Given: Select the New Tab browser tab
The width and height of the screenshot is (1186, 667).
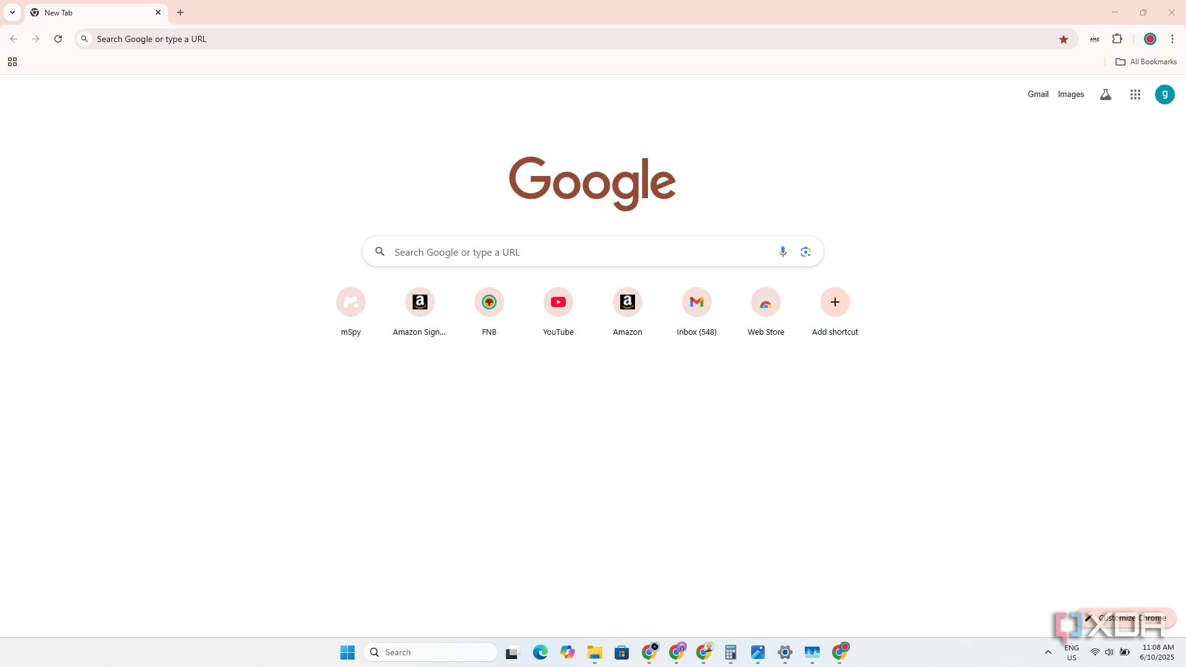Looking at the screenshot, I should pos(96,12).
